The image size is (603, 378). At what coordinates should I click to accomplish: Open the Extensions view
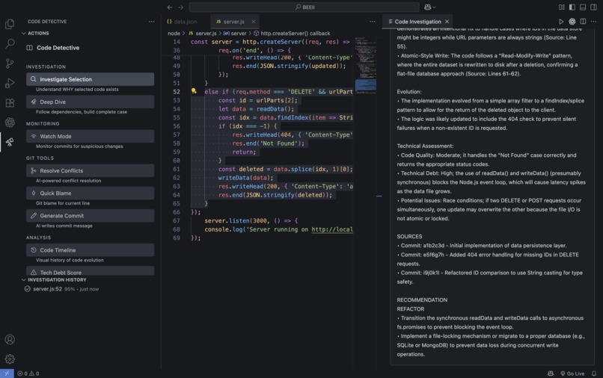(x=10, y=103)
